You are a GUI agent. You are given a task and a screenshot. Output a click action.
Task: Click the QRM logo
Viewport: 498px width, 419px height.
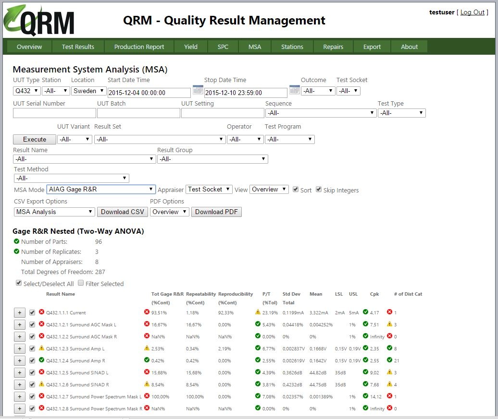[39, 20]
